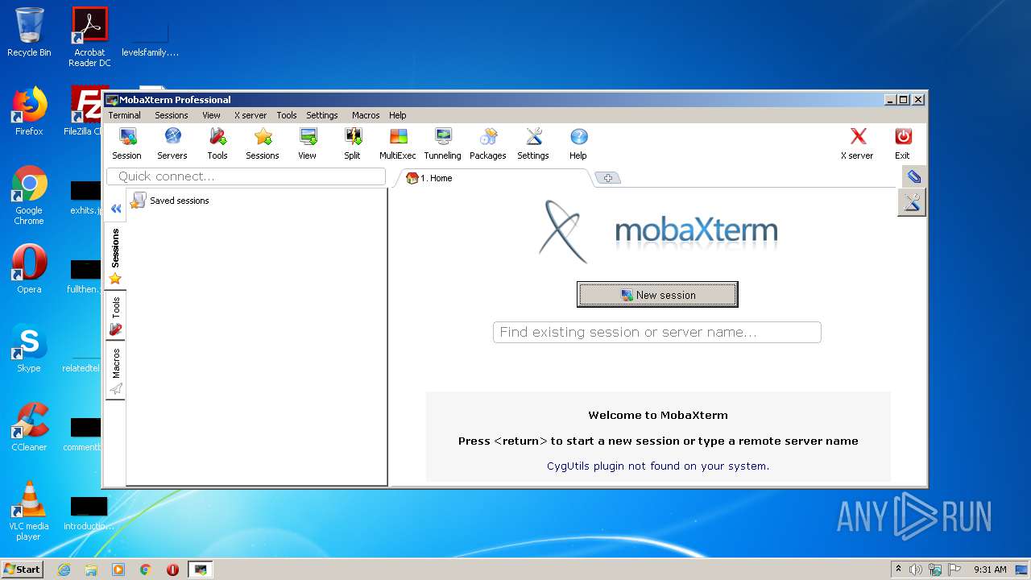Open the Tools toolbar icon
Viewport: 1031px width, 580px height.
(217, 144)
